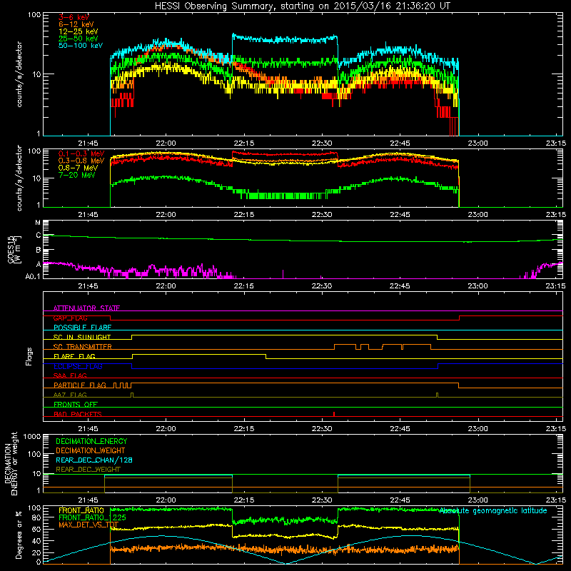This screenshot has width=571, height=571.
Task: Choose the 0.8-7 MeV legend entry
Action: pos(78,168)
